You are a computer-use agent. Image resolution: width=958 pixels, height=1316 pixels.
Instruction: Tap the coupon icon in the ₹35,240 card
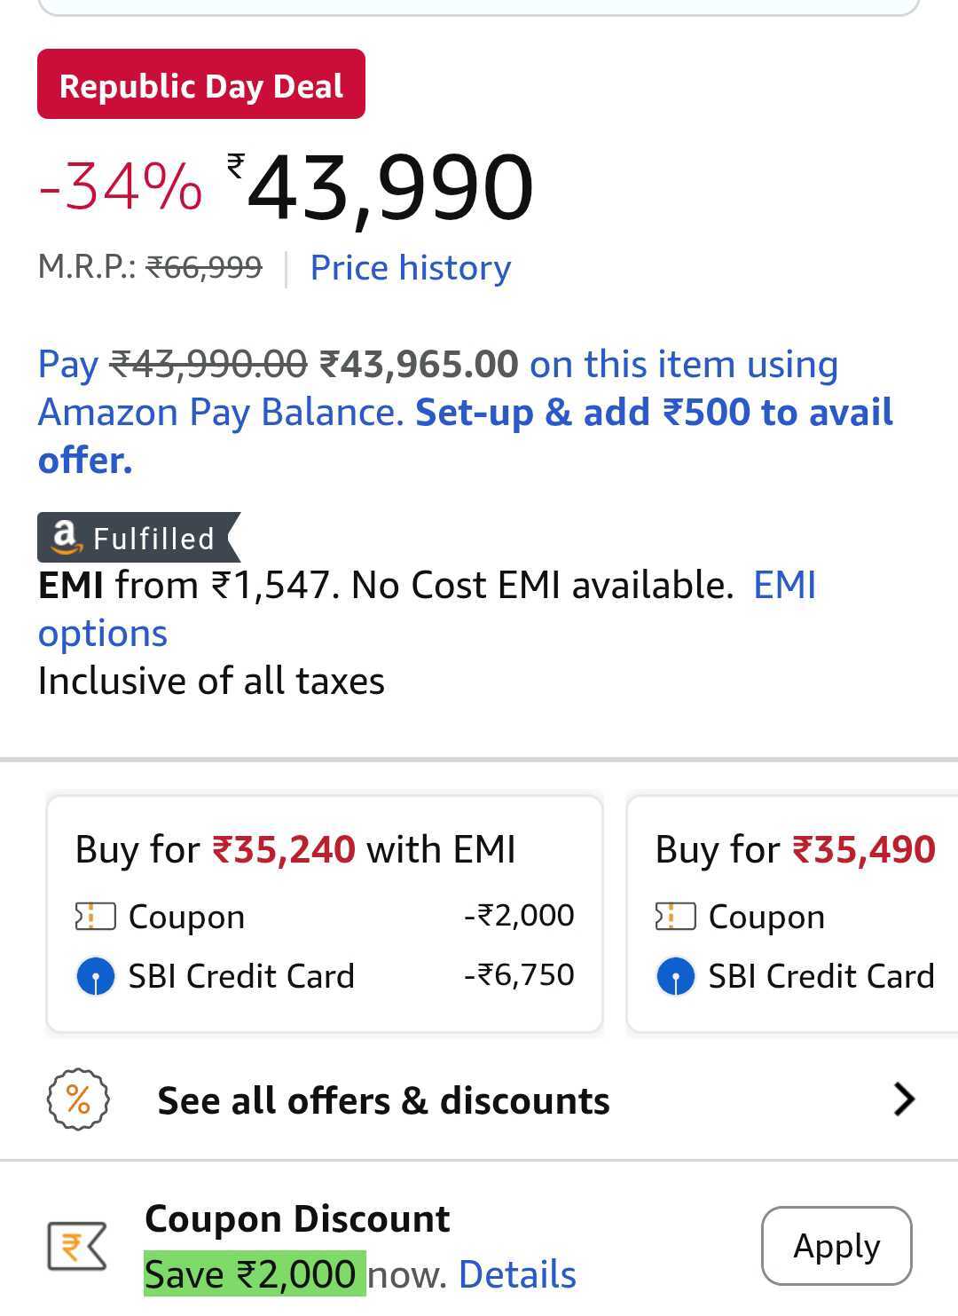pyautogui.click(x=96, y=917)
